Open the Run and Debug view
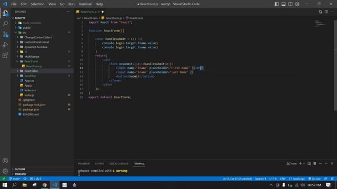 (x=5, y=45)
